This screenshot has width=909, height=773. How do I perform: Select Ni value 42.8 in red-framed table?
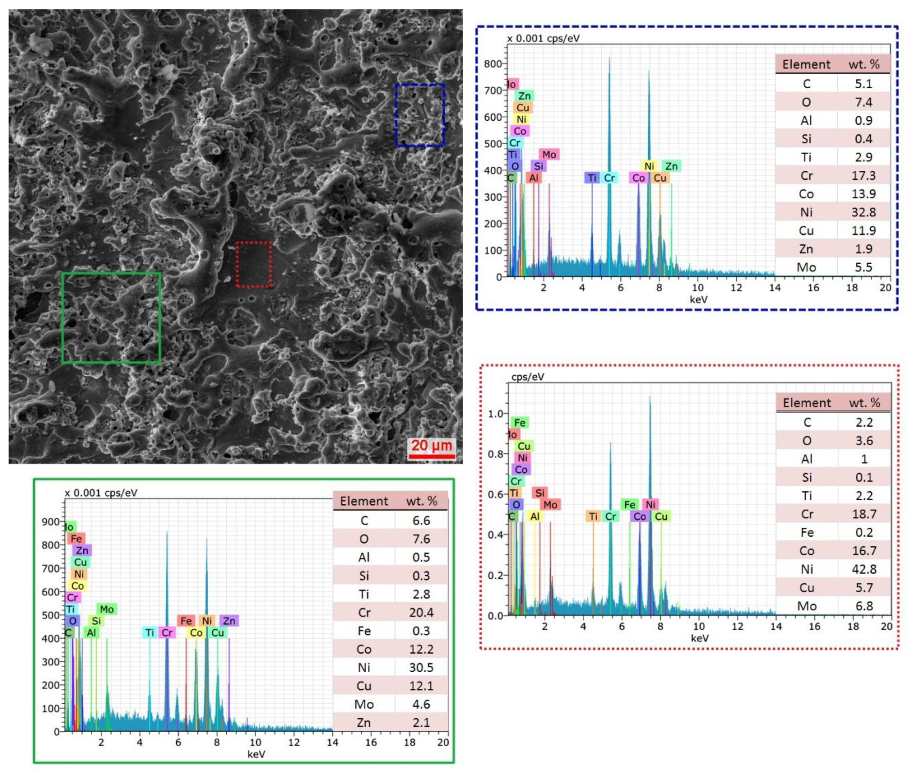pyautogui.click(x=863, y=569)
